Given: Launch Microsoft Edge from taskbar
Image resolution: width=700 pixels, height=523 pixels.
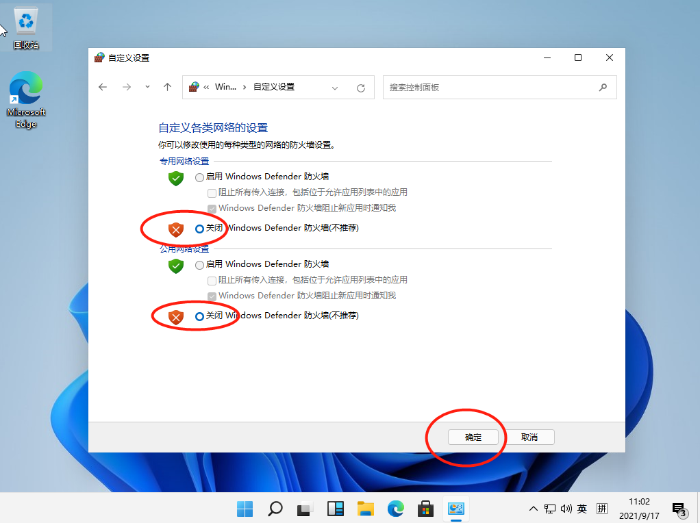Looking at the screenshot, I should 395,509.
